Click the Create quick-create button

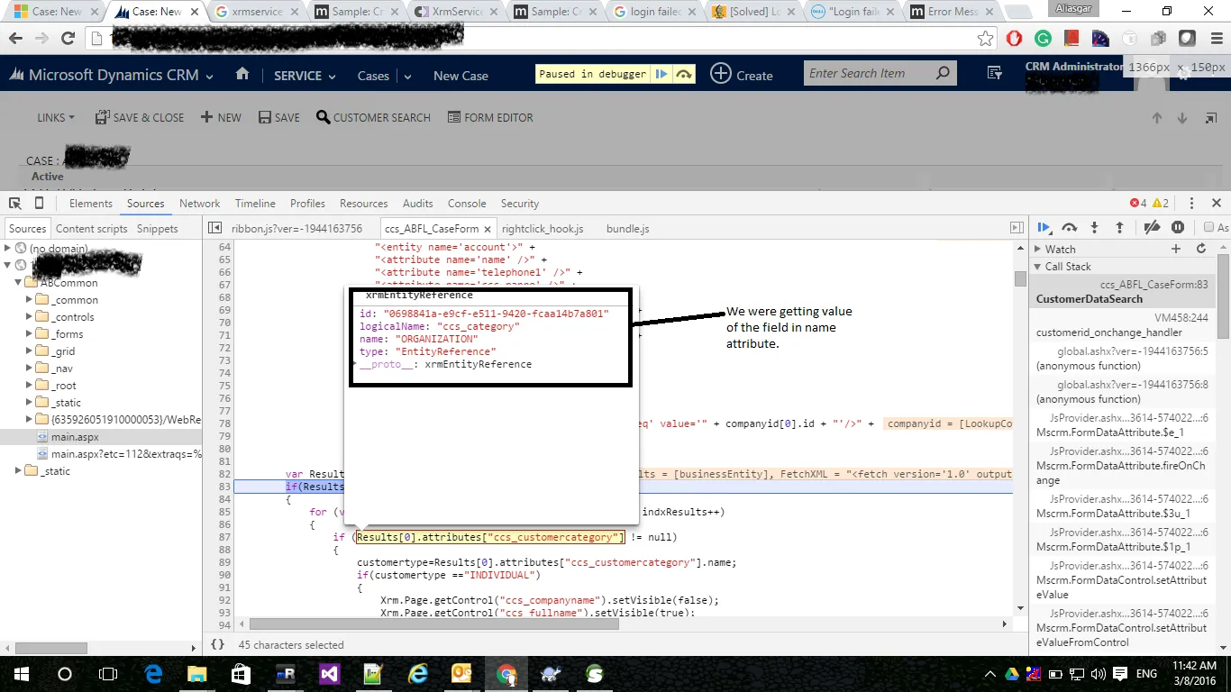pyautogui.click(x=742, y=75)
